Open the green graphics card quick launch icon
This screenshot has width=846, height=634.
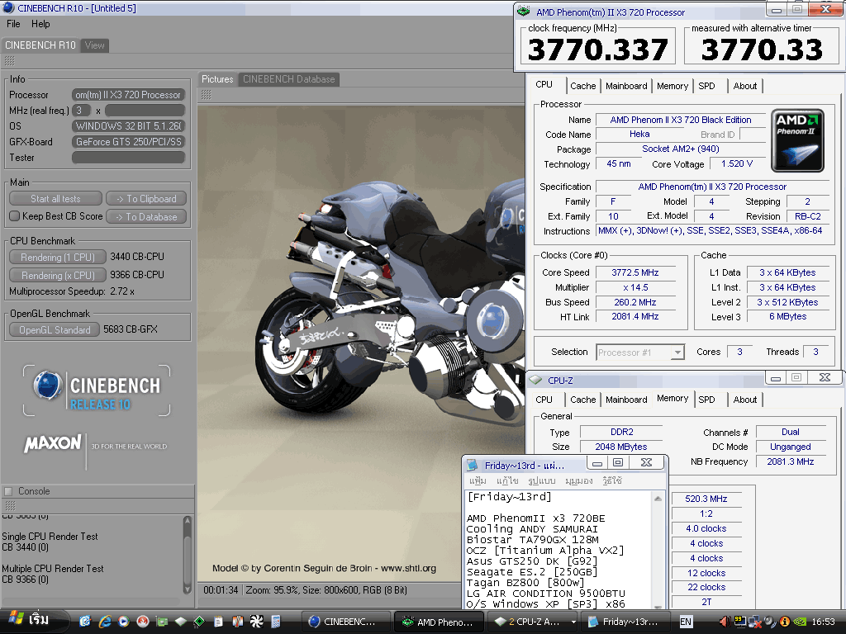pos(162,622)
